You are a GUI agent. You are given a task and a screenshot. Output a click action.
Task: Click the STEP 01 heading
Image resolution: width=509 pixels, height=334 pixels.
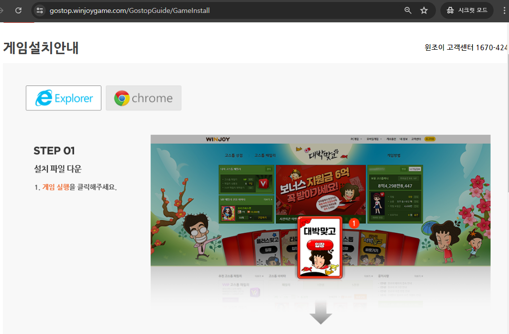(54, 151)
